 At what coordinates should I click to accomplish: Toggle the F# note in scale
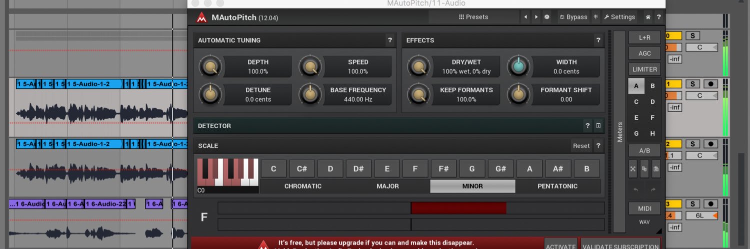click(443, 169)
